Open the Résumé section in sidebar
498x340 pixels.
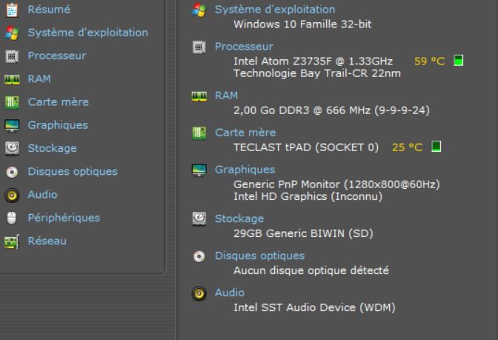coord(49,10)
